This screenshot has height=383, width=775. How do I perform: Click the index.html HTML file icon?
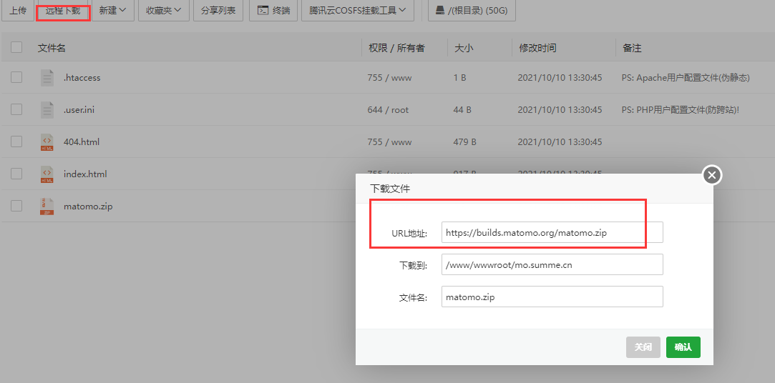tap(47, 174)
